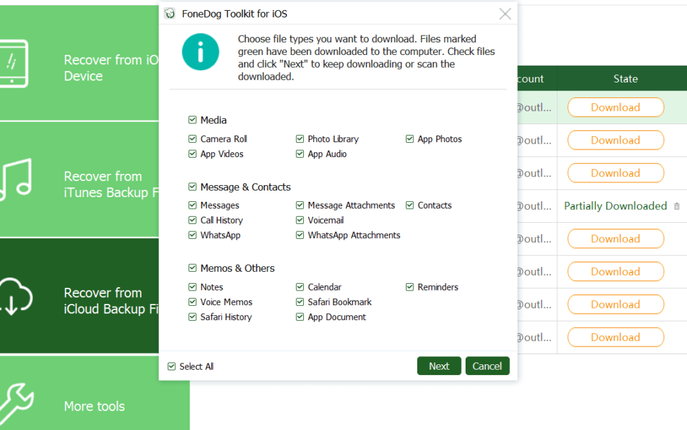Open Recover from iOS Device label
This screenshot has height=430, width=687.
(x=111, y=68)
